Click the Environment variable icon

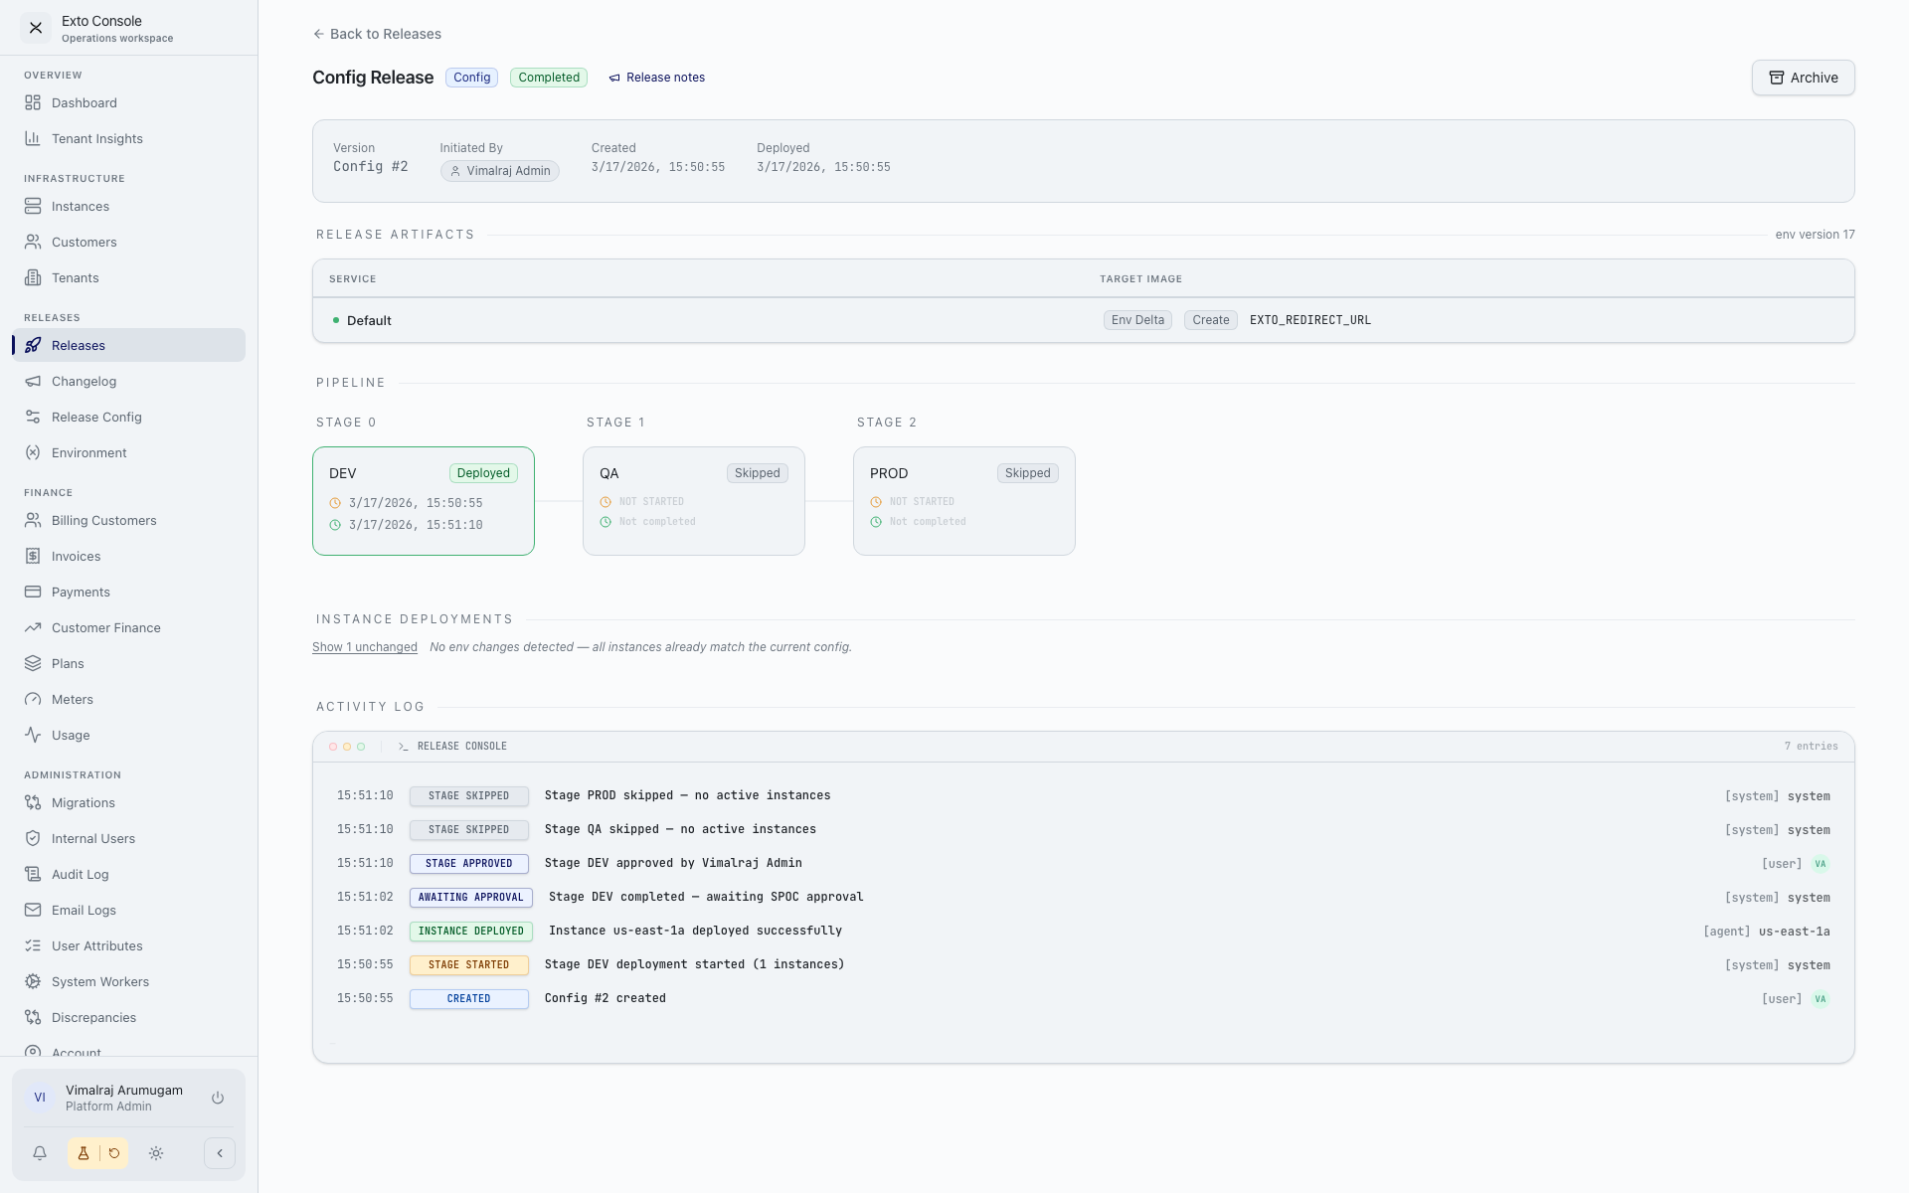[33, 453]
